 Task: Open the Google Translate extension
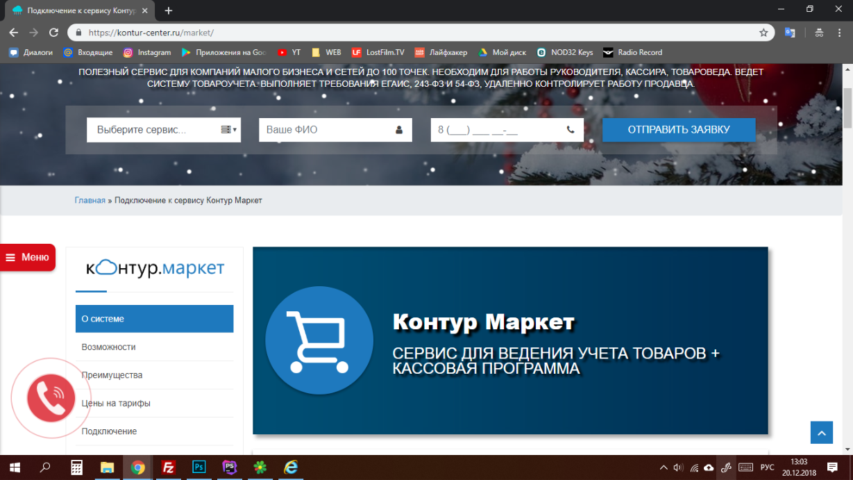point(791,33)
